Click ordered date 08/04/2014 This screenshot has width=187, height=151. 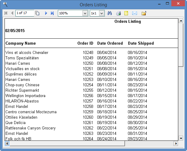107,52
